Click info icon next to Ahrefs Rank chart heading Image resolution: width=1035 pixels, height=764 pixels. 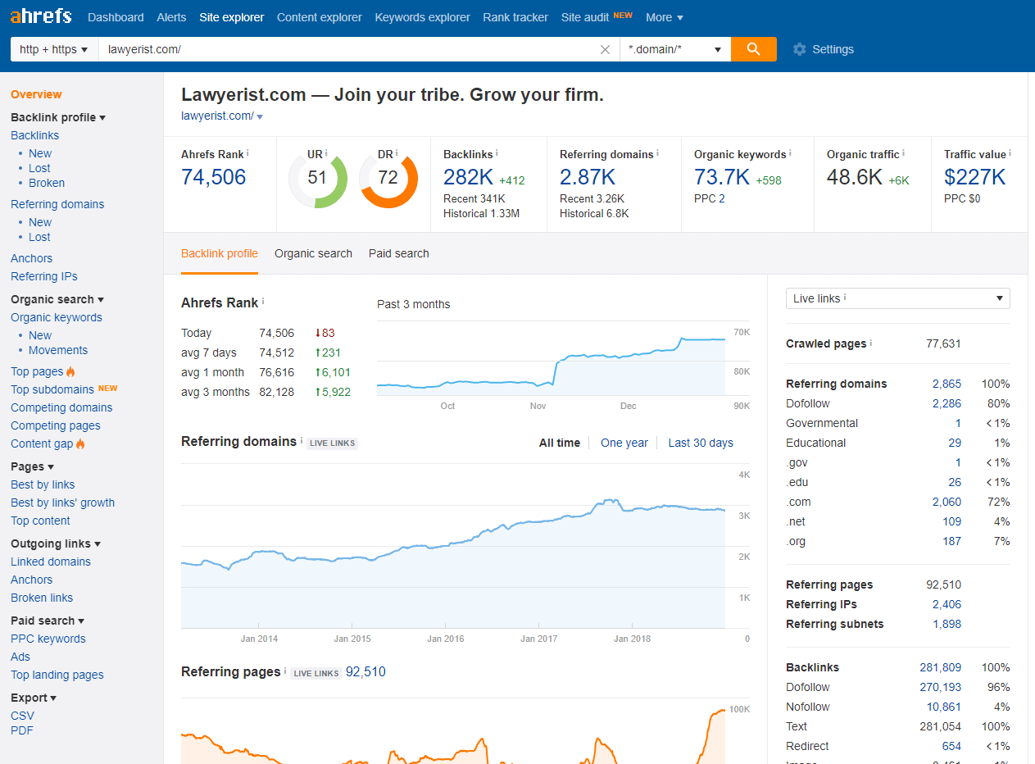263,302
